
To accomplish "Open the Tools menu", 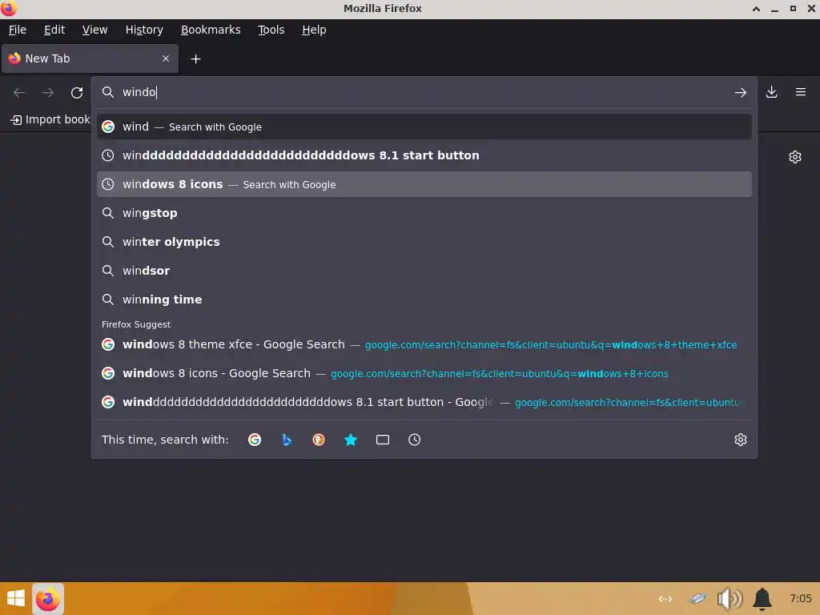I will [x=271, y=30].
